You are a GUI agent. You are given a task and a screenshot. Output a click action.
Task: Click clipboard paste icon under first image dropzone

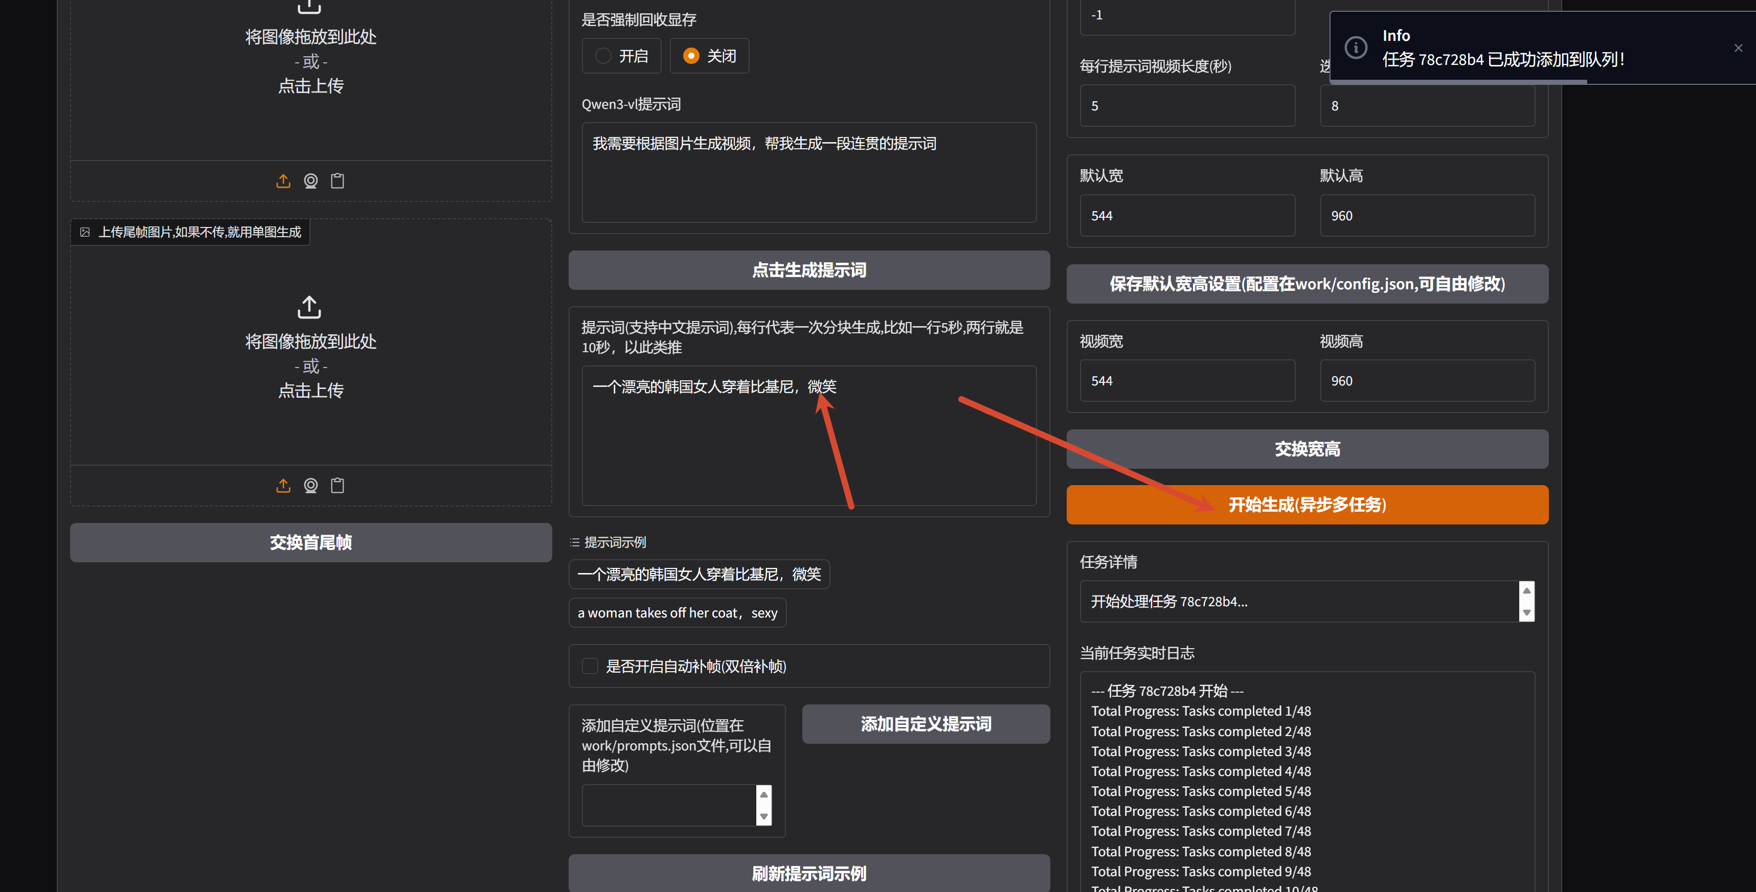coord(337,180)
